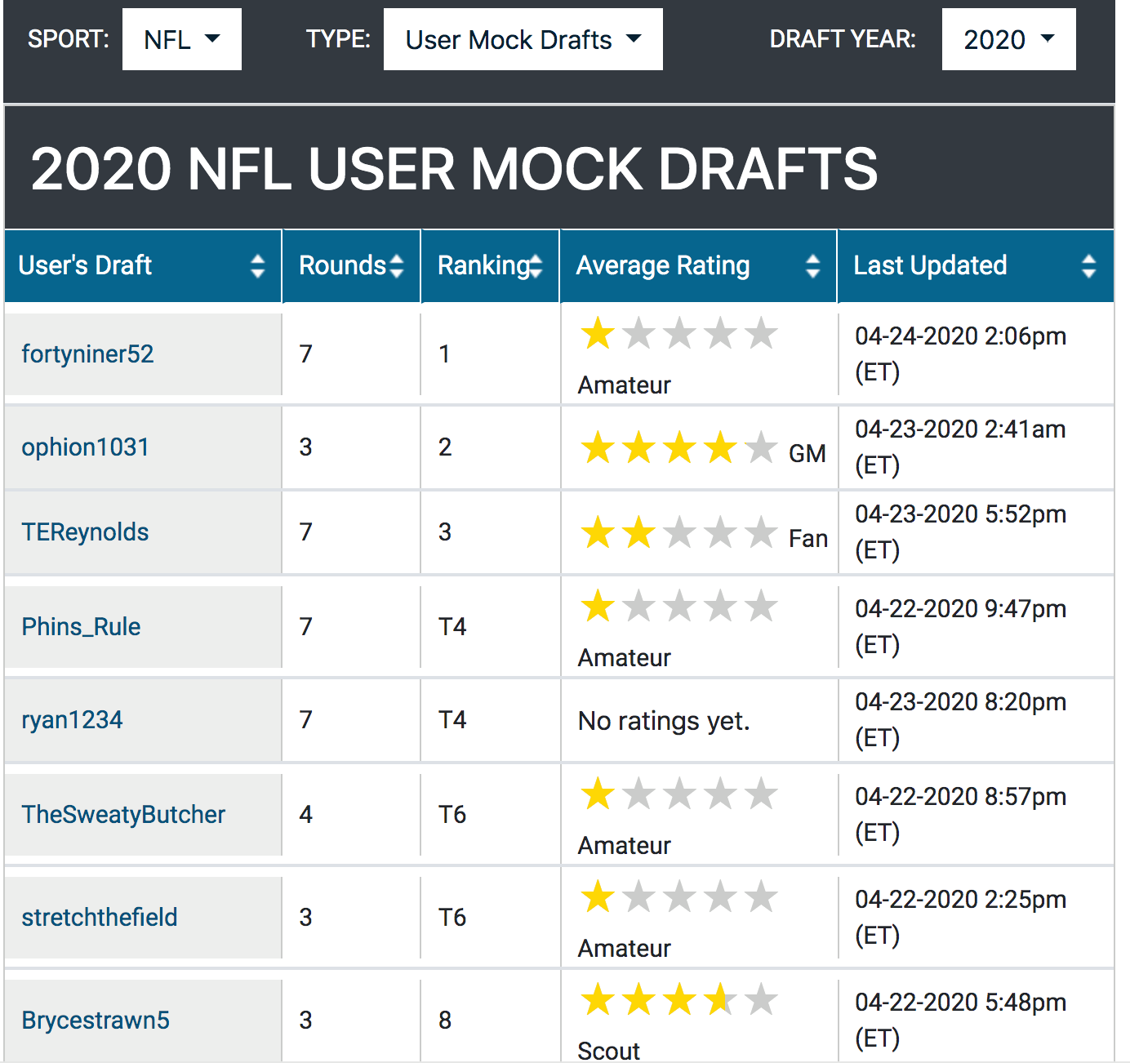Click "Amateur" label in stretchthefield's row
Screen dimensions: 1130x1063
pos(625,948)
